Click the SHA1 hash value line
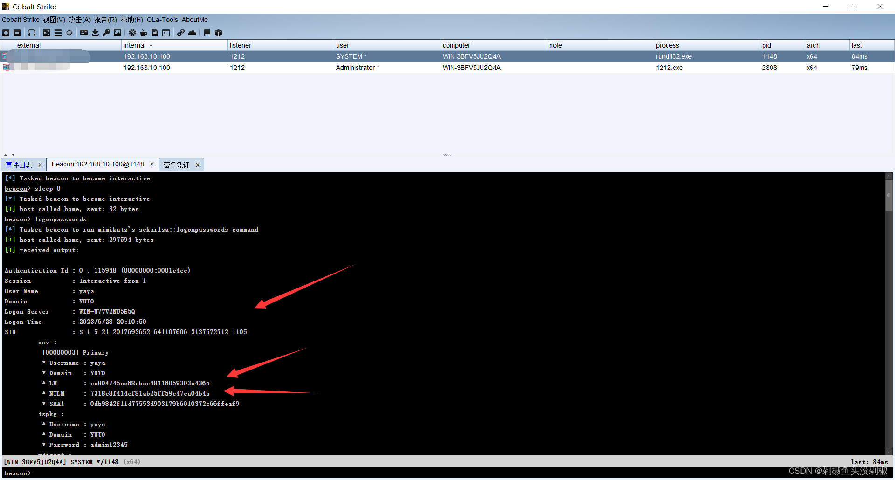Screen dimensions: 895x480 [141, 404]
